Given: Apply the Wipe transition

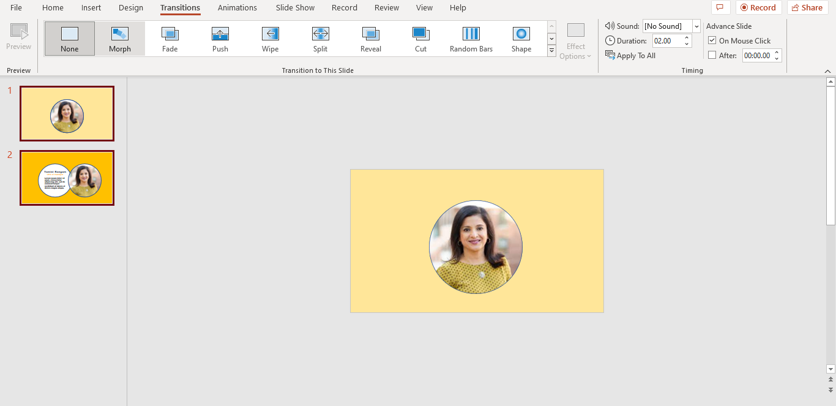Looking at the screenshot, I should pyautogui.click(x=271, y=39).
